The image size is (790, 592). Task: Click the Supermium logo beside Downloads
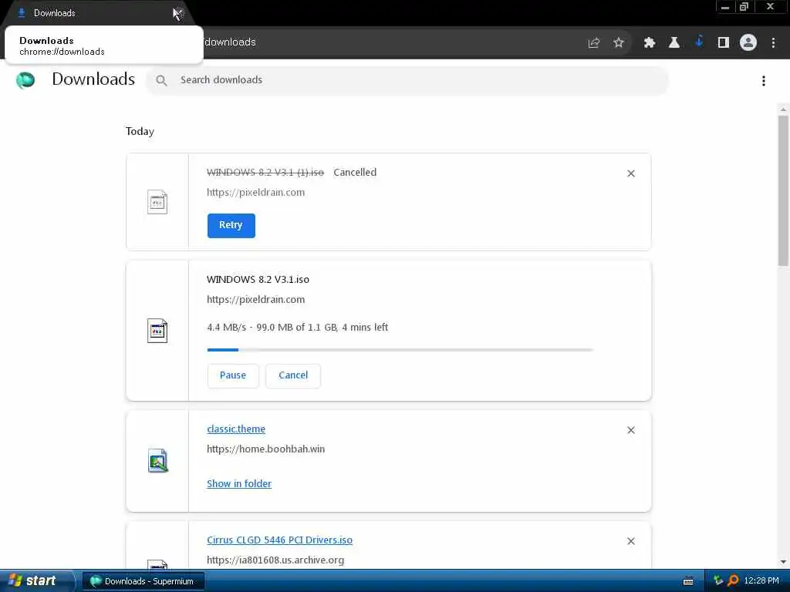[25, 80]
